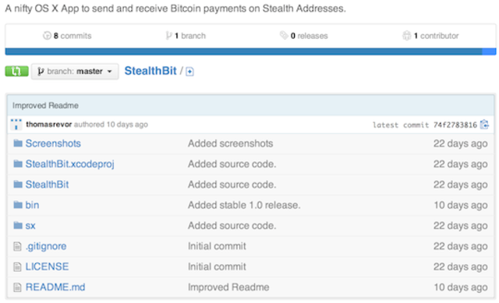Open the README.md file

pos(55,287)
